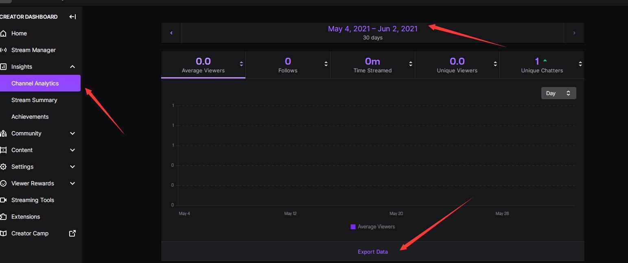Expand the Community section chevron
Image resolution: width=628 pixels, height=263 pixels.
tap(72, 133)
